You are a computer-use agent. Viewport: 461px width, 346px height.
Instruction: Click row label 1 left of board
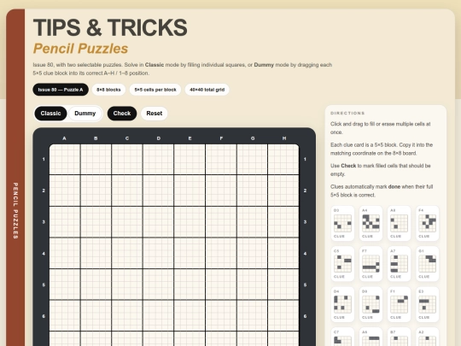[x=44, y=159]
